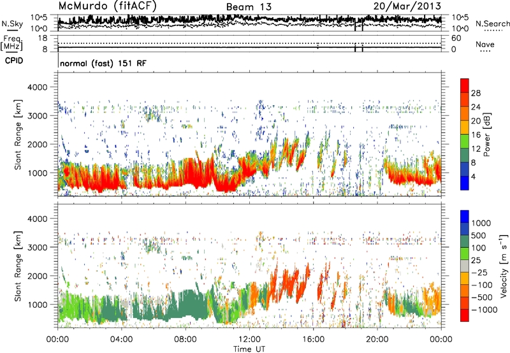Screen dimensions: 510x353
Task: Click the red top segment of power colorbar
Action: [465, 86]
